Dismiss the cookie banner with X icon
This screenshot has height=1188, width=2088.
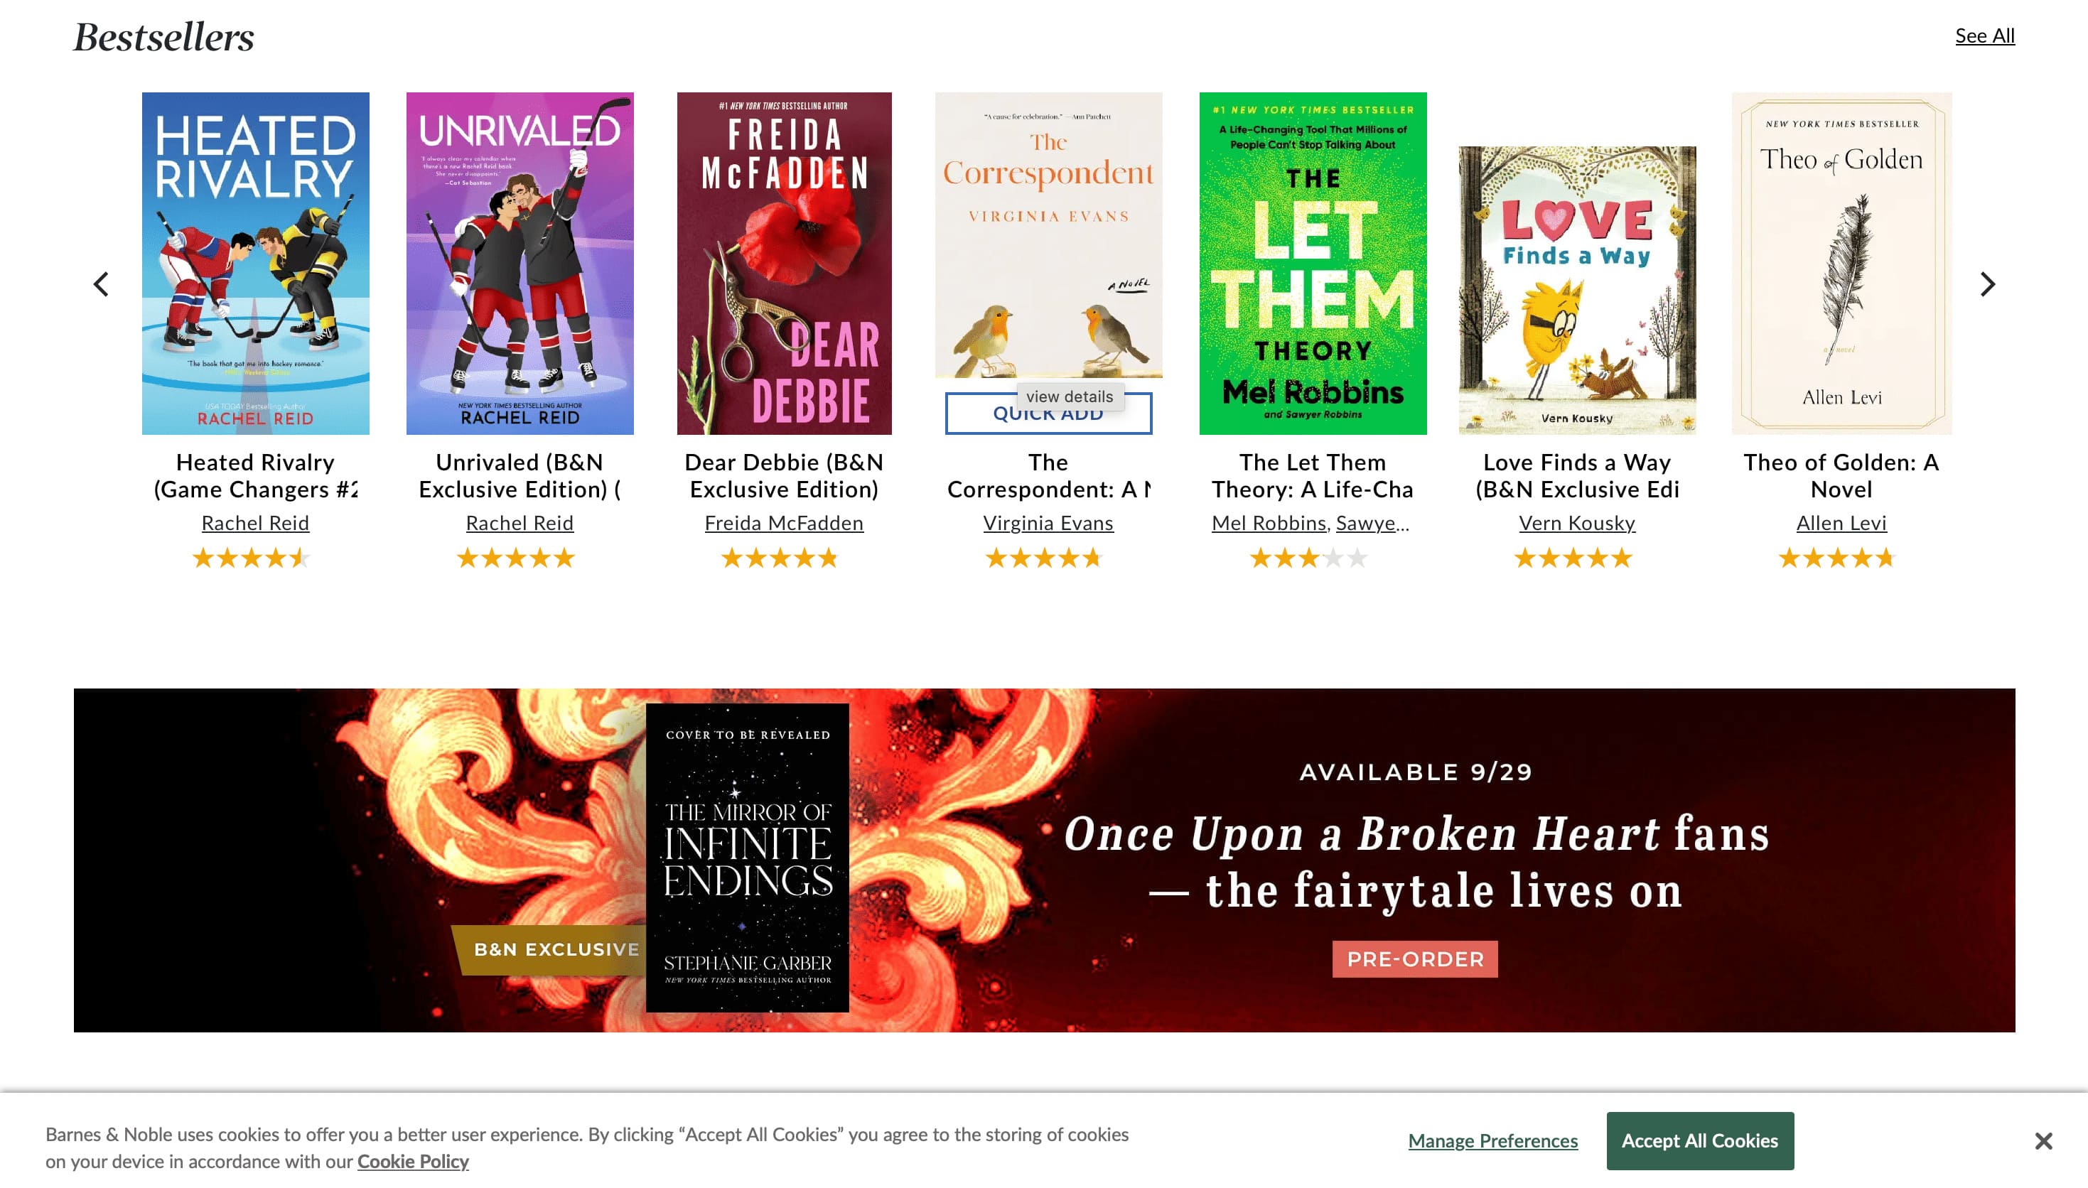[2043, 1140]
